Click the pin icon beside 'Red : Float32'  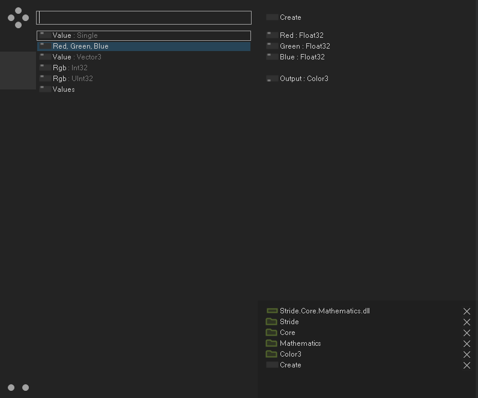point(272,35)
